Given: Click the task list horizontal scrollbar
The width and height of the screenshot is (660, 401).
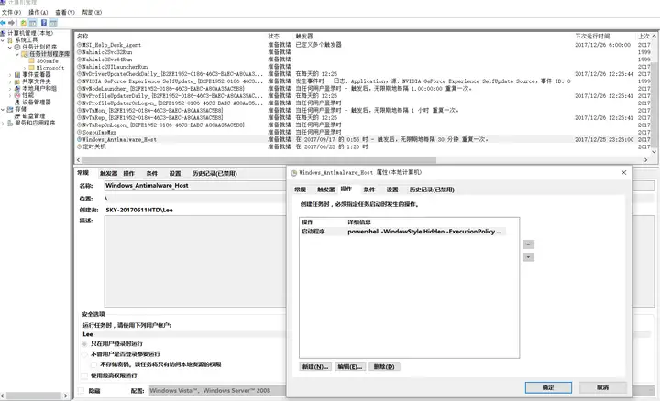Looking at the screenshot, I should (259, 159).
